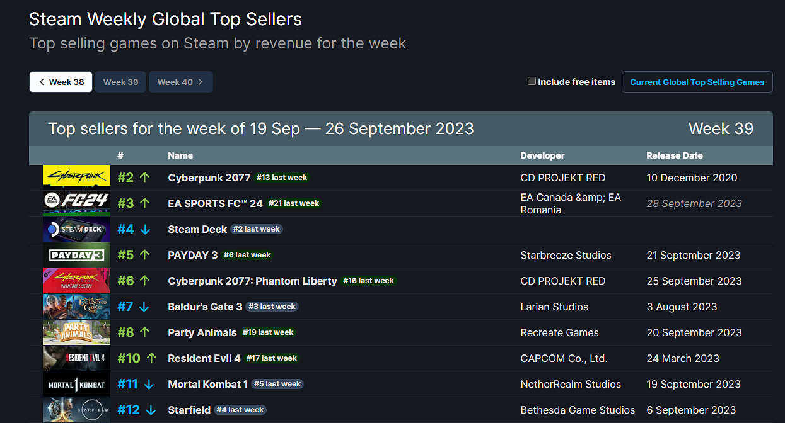Go to previous Week 38 tab

coord(61,82)
